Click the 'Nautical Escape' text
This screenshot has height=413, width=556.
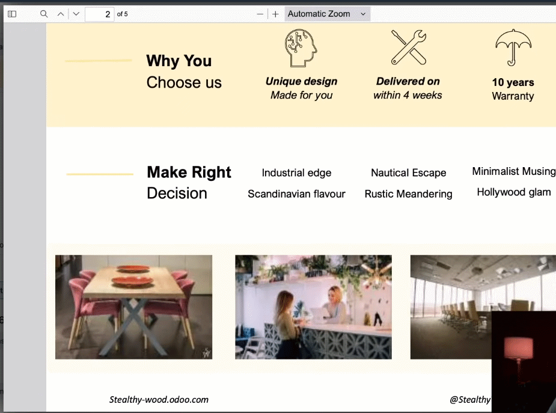[409, 173]
